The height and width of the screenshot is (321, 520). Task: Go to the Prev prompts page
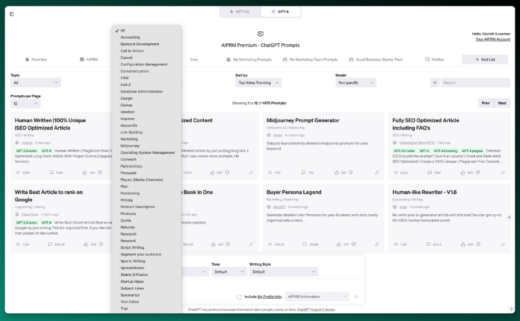[x=486, y=103]
